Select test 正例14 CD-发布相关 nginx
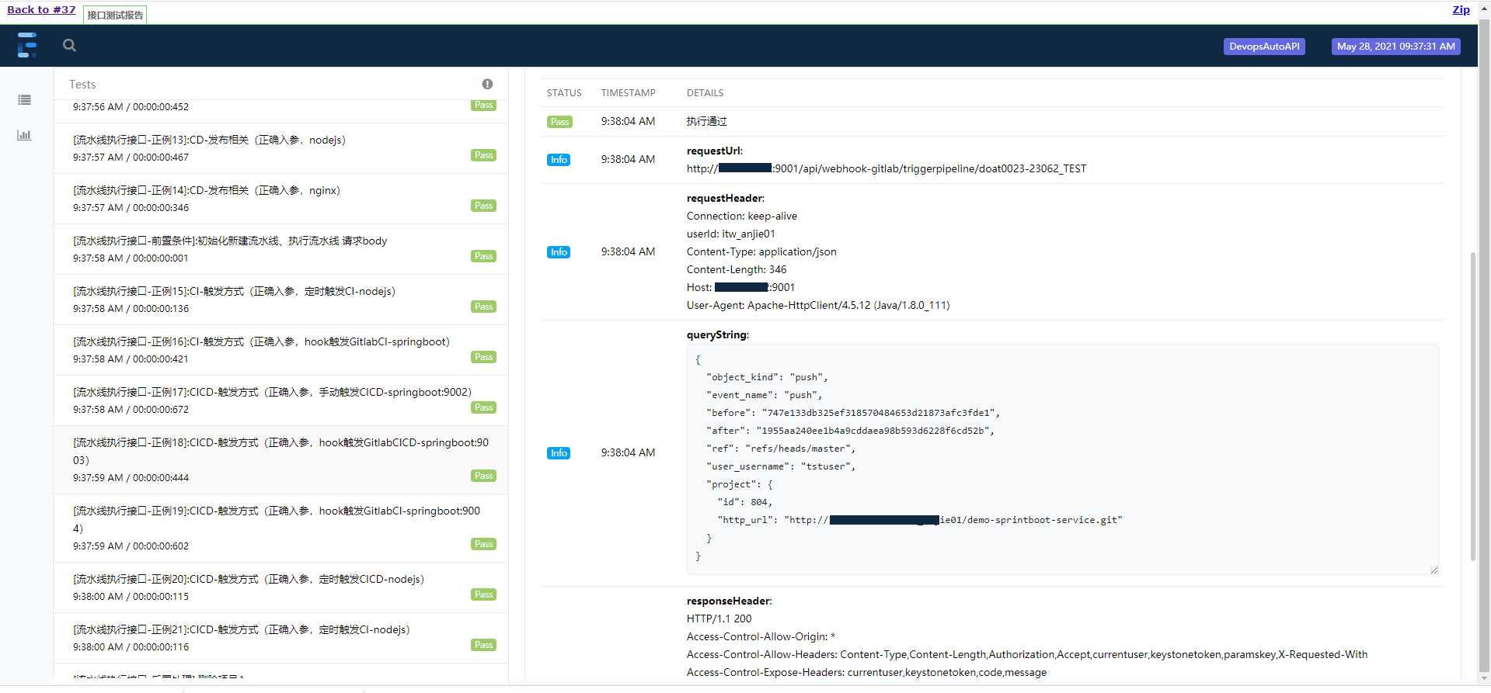This screenshot has height=693, width=1491. click(x=280, y=199)
